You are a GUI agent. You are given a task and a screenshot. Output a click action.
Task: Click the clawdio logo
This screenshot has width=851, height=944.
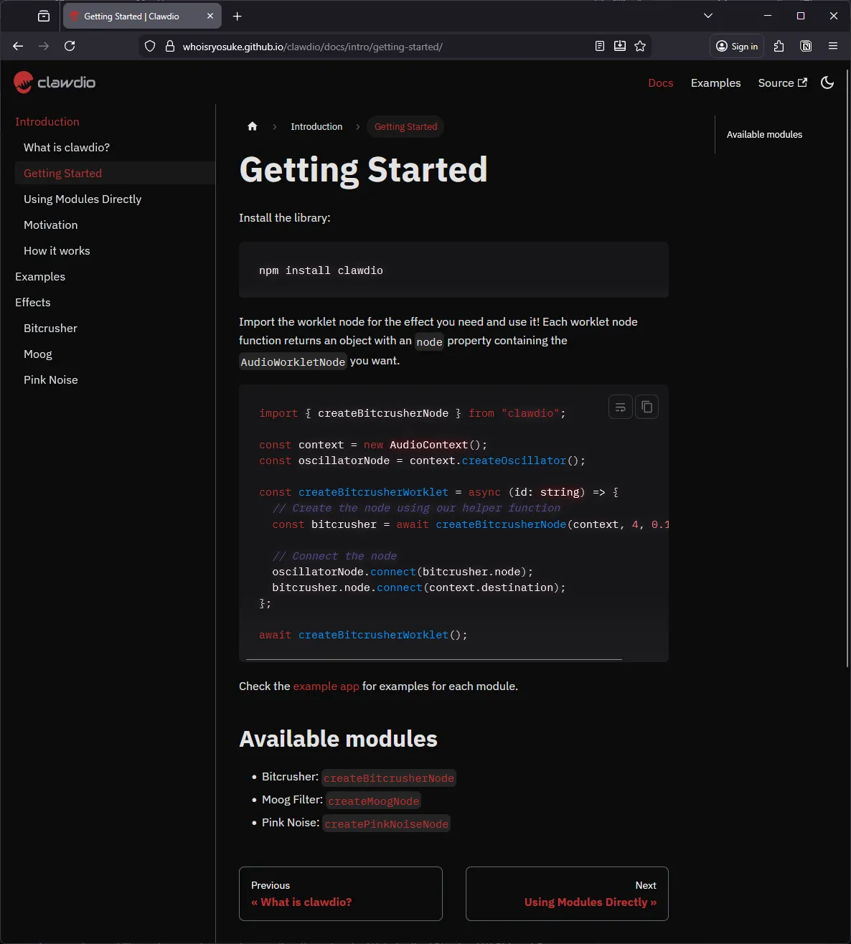tap(55, 83)
